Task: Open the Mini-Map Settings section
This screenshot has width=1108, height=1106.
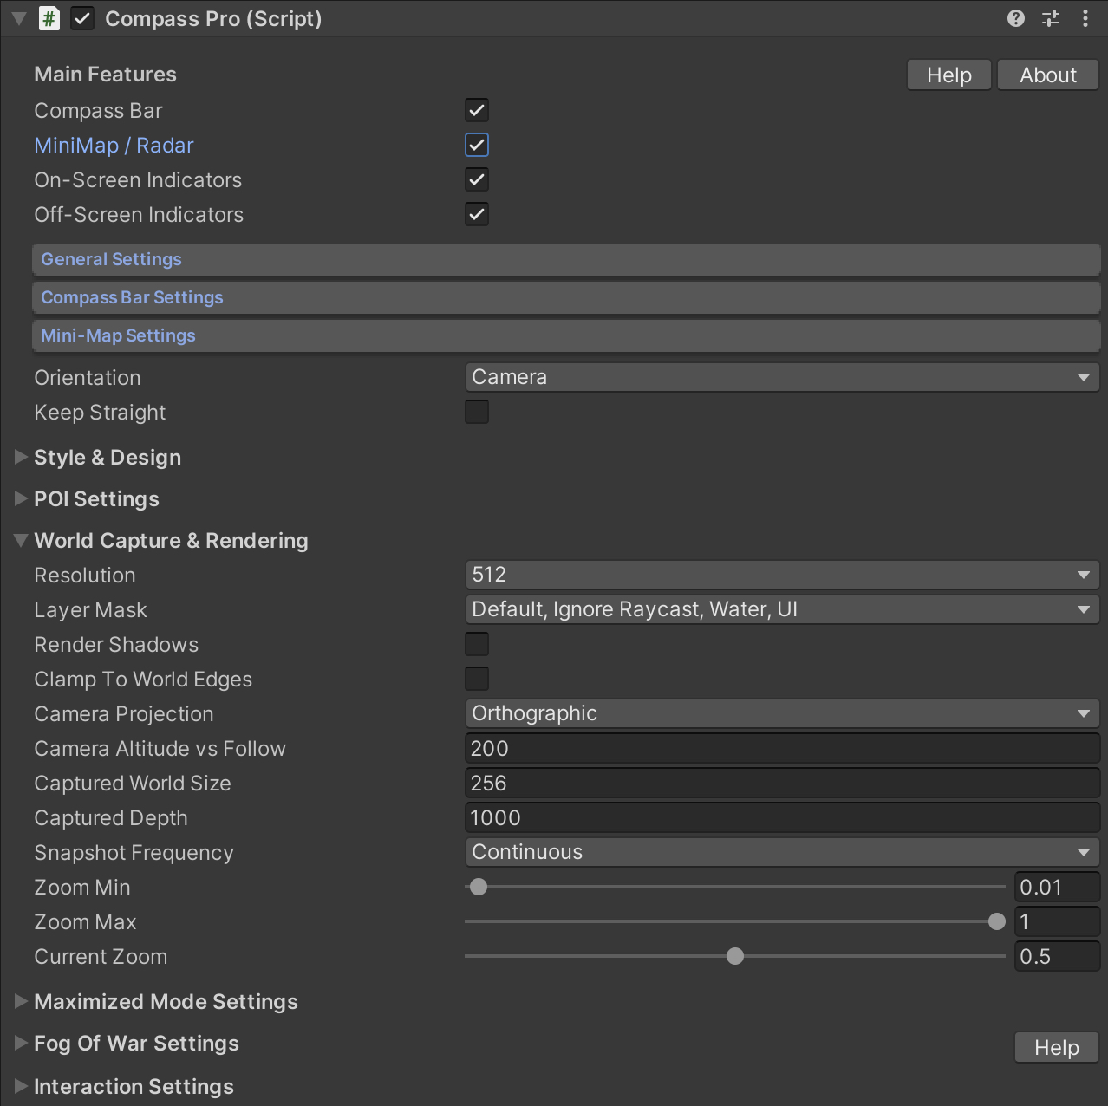Action: click(566, 335)
